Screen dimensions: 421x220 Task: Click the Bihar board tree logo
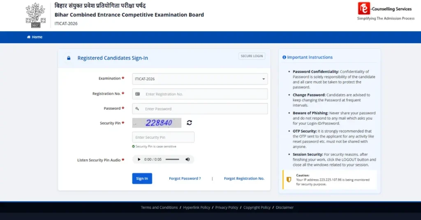tap(35, 15)
